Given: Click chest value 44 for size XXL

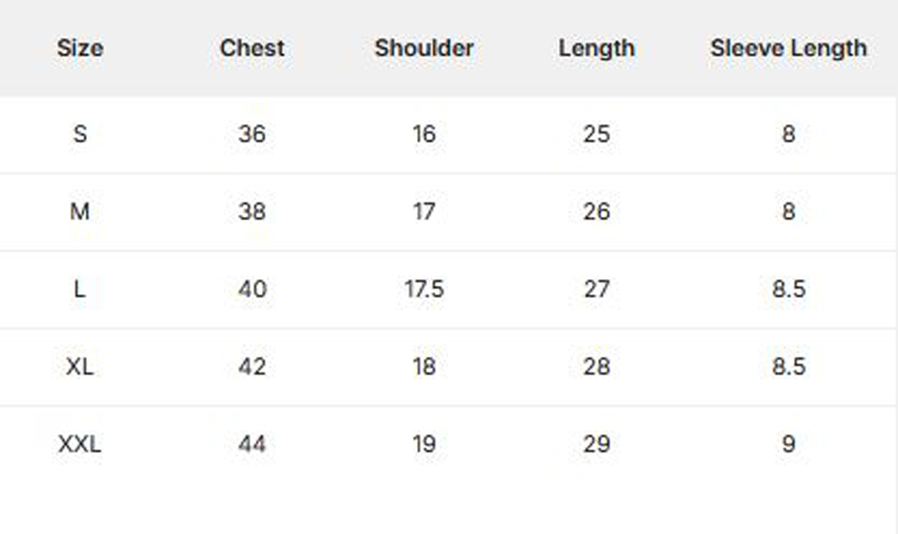Looking at the screenshot, I should tap(252, 444).
